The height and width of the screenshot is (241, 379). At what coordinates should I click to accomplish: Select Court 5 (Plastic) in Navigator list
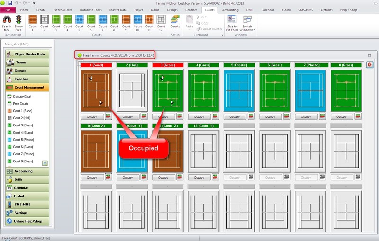click(23, 140)
